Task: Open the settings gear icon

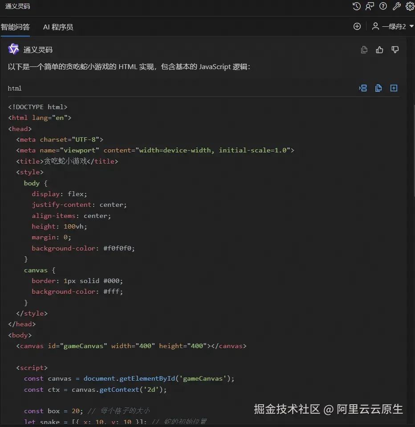Action: [x=410, y=6]
